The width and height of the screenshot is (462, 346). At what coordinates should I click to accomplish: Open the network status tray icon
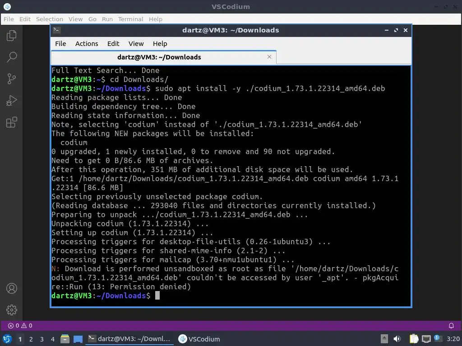tap(426, 339)
